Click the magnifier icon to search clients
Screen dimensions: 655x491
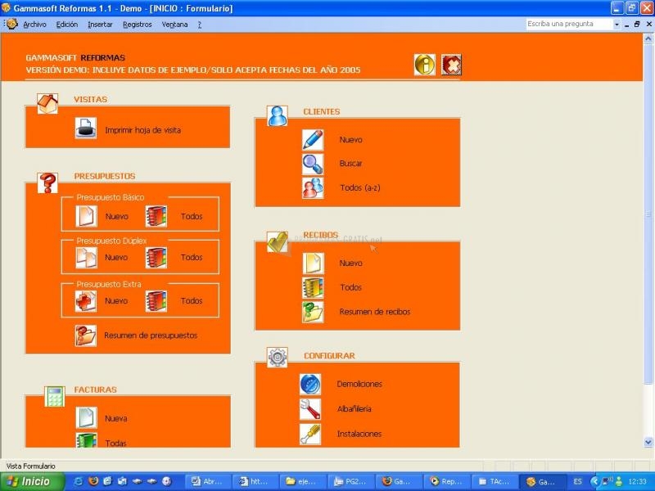click(313, 164)
